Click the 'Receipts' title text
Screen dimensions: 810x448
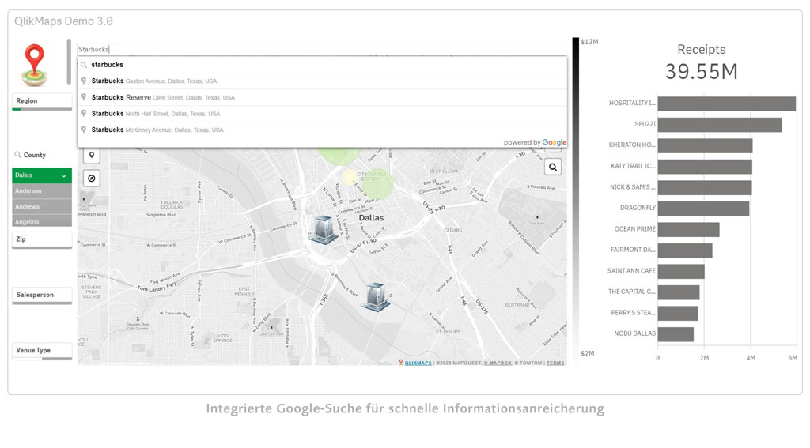click(702, 50)
